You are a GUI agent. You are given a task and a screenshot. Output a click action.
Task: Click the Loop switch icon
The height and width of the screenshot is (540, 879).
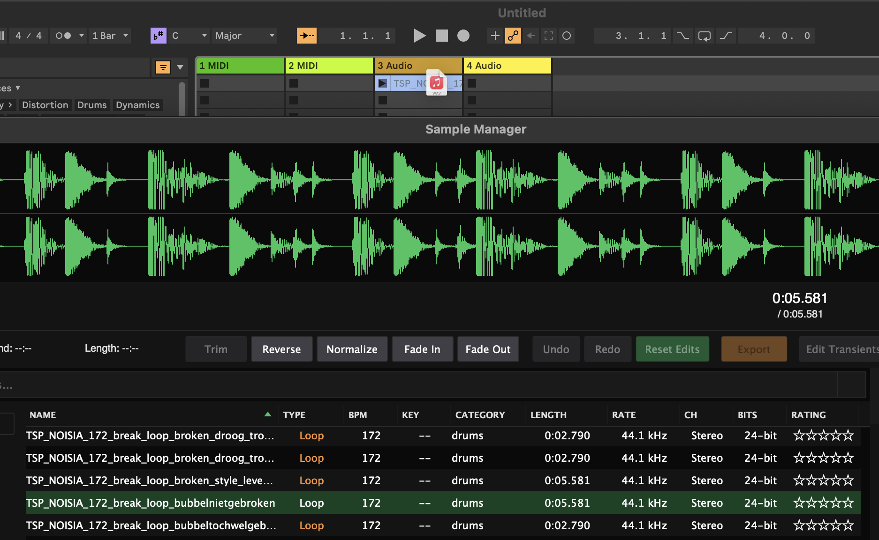click(704, 36)
